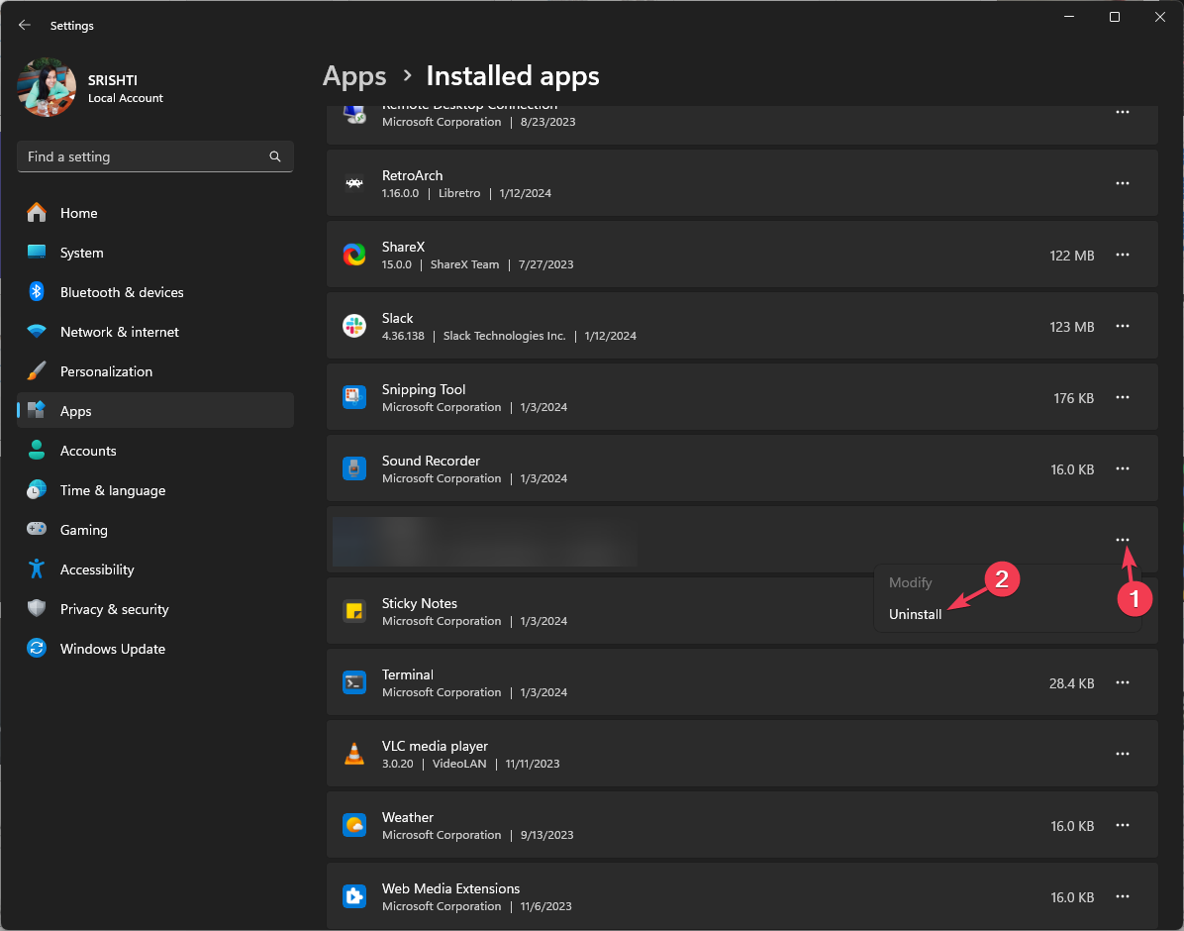The image size is (1184, 931).
Task: Click the Weather size 16.0 KB
Action: point(1072,826)
